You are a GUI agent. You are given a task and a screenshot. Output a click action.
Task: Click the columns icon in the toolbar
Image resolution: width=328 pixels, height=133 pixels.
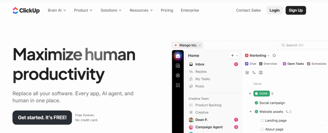(261, 72)
